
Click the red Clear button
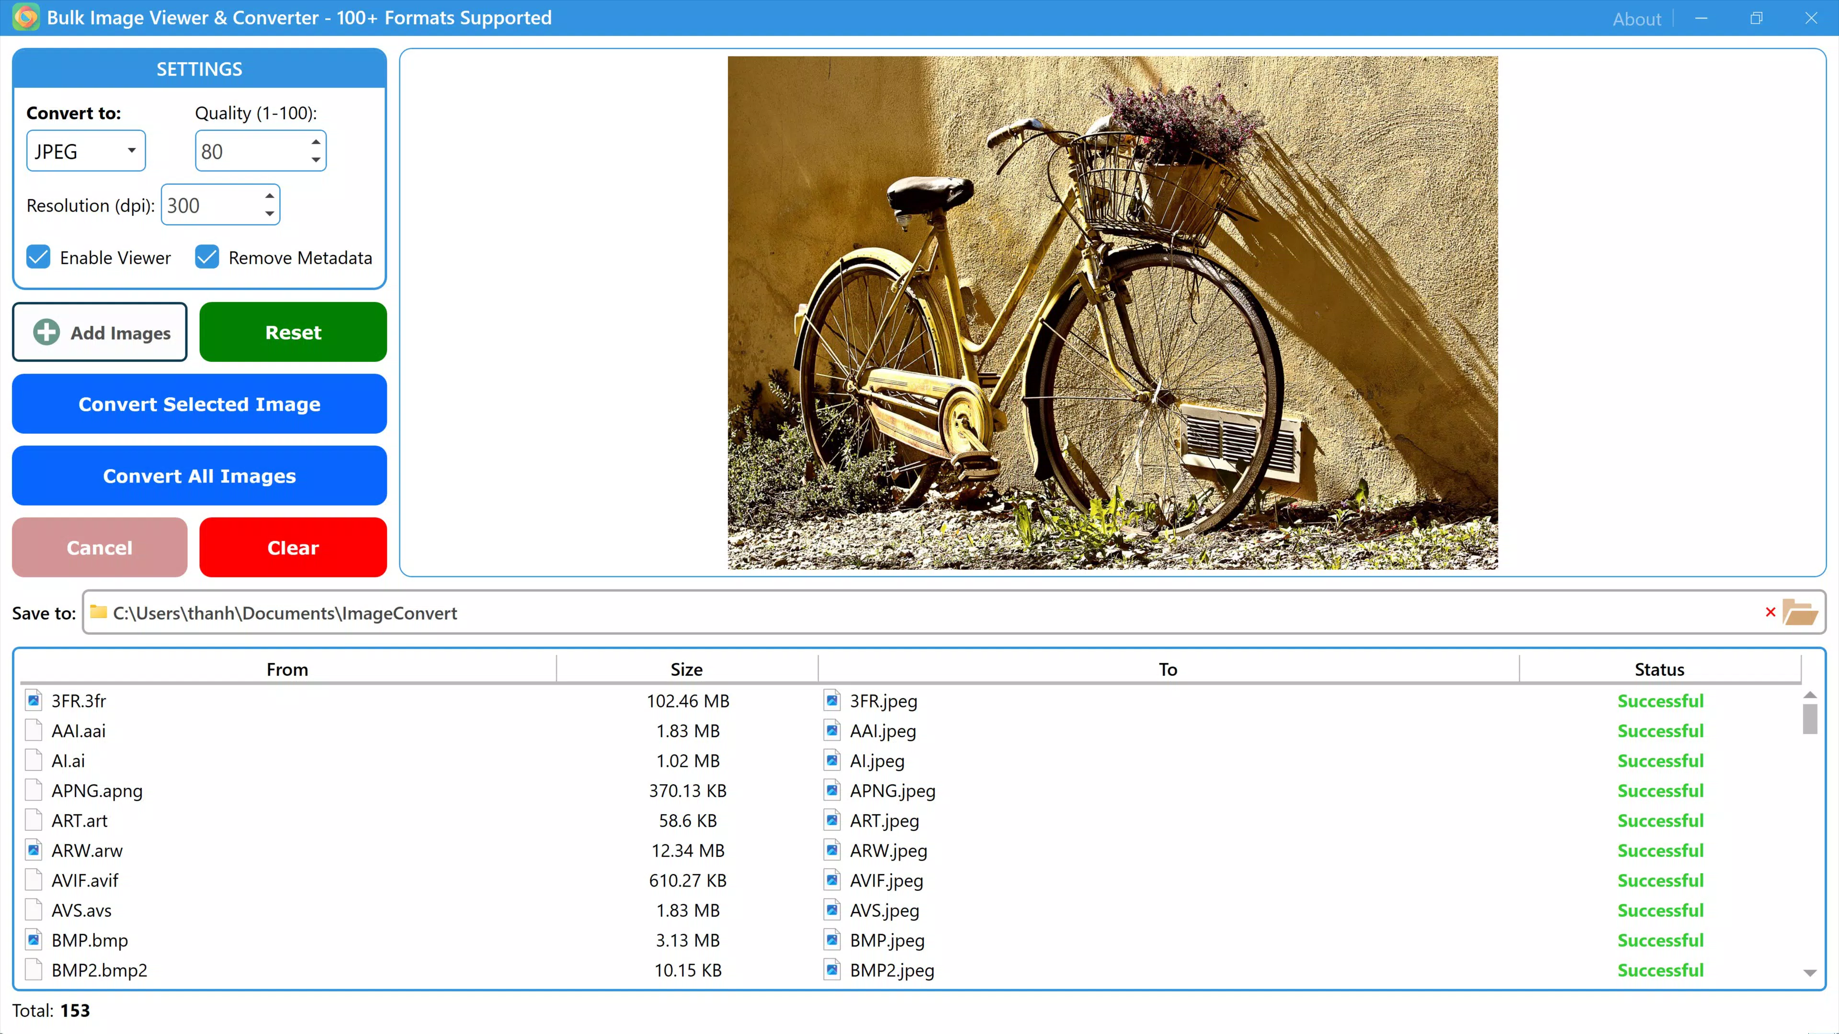[x=293, y=547]
